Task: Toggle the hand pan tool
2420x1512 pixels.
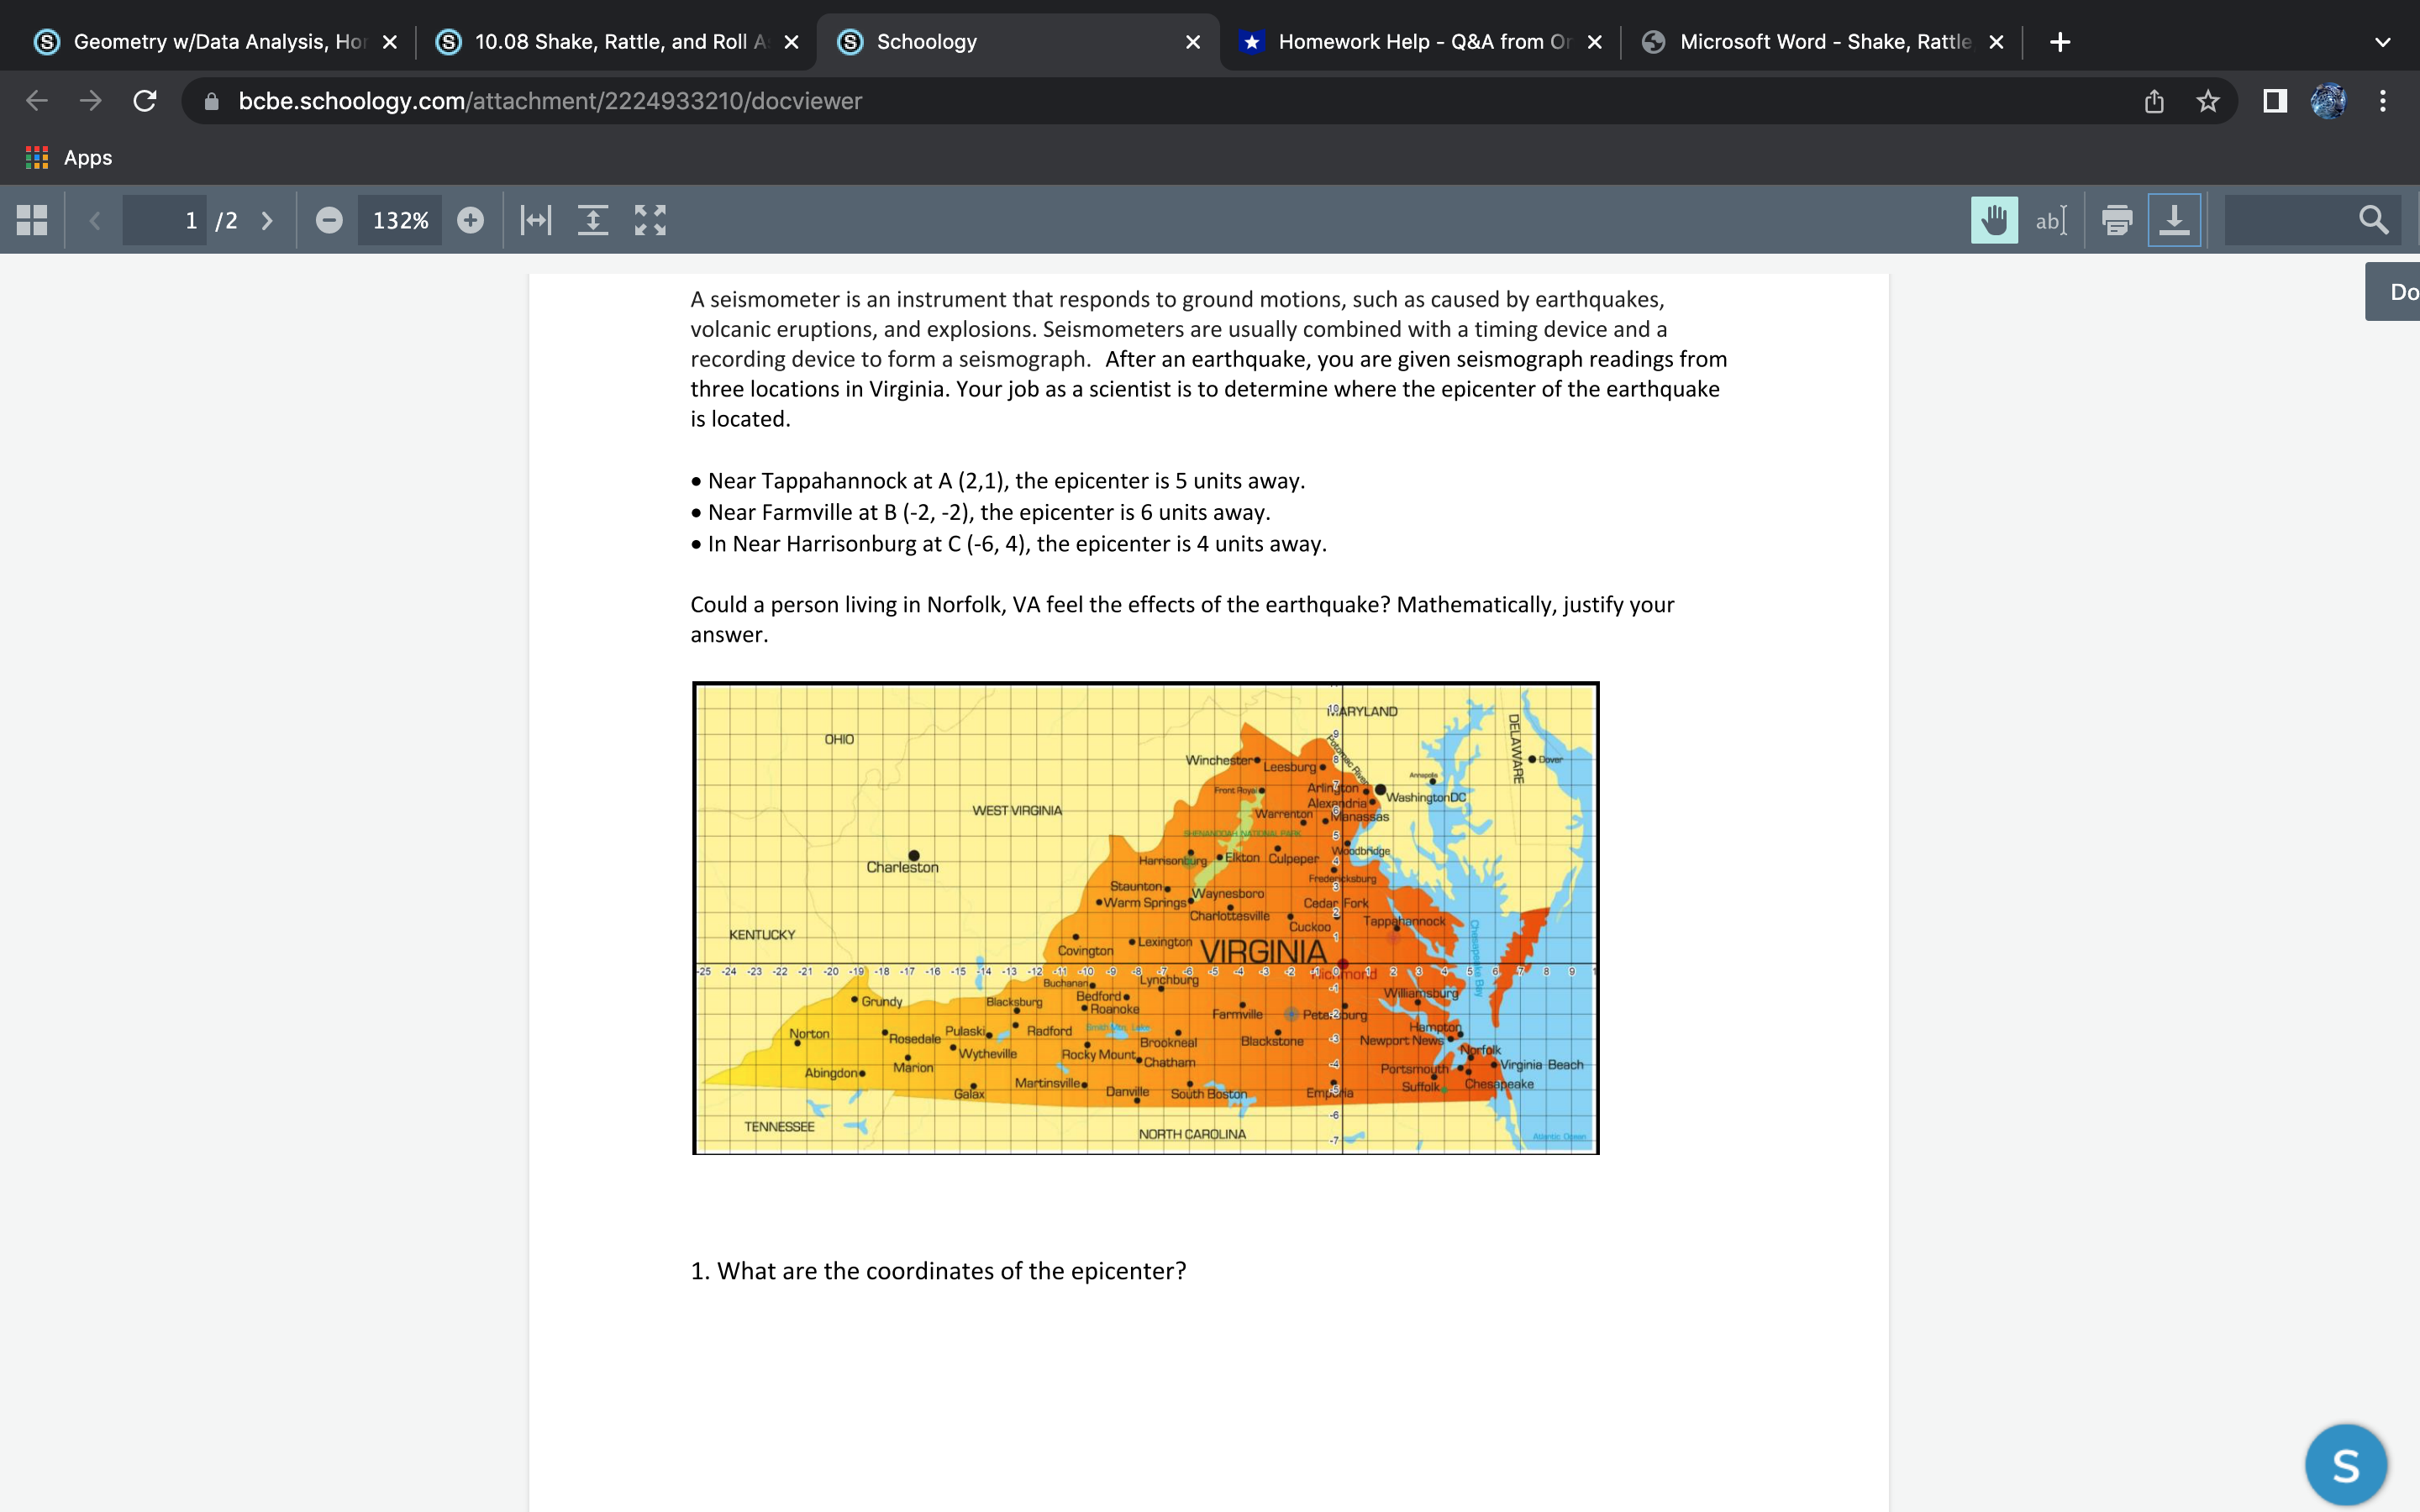Action: click(x=1993, y=220)
